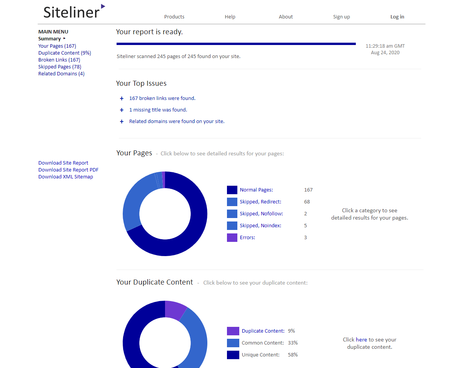Click the here link to see duplicate content
The width and height of the screenshot is (457, 368).
pos(361,340)
